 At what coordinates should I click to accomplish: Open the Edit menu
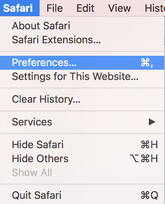(85, 8)
